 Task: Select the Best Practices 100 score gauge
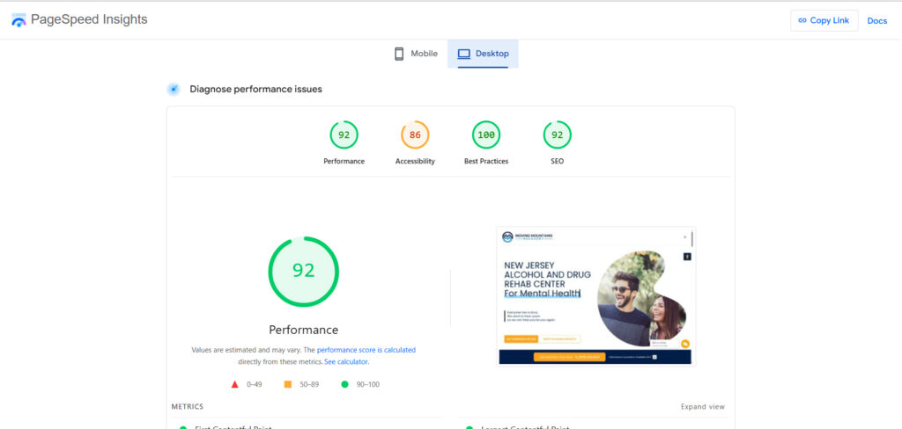[x=486, y=135]
